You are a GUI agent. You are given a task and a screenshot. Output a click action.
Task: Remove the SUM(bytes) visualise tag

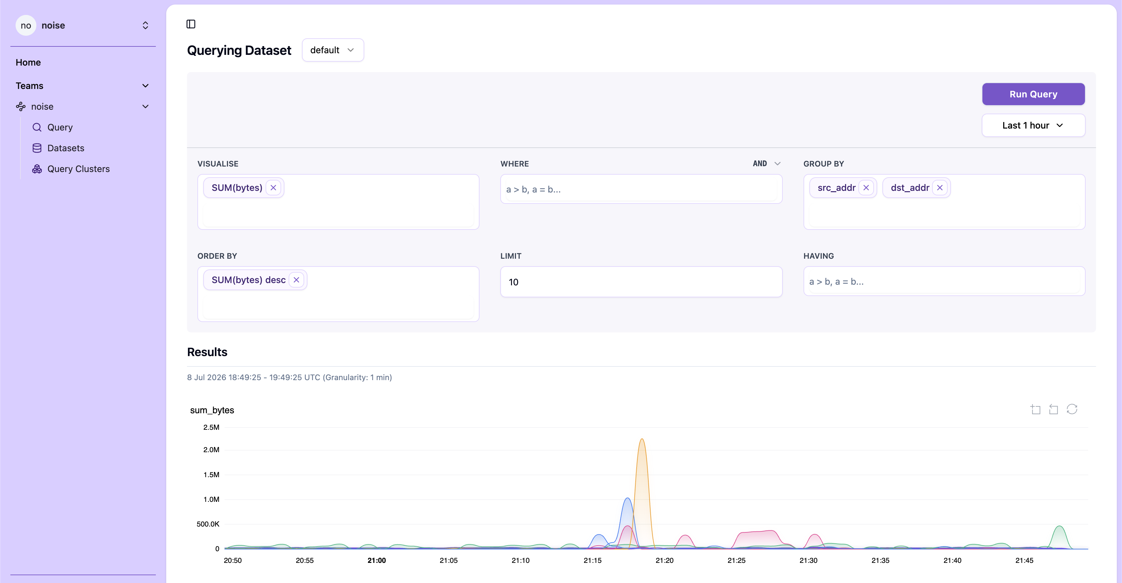[x=274, y=188]
